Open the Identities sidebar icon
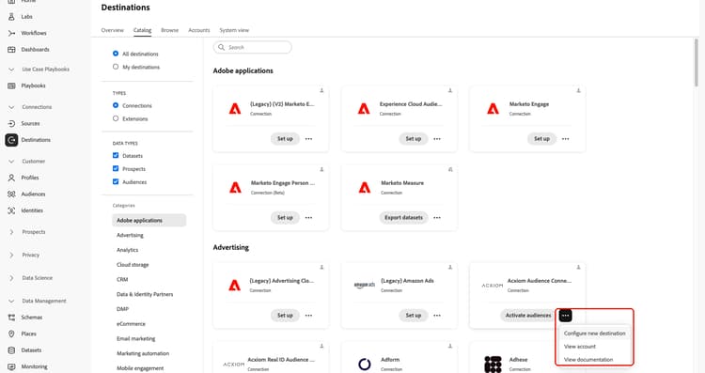705x373 pixels. click(x=11, y=210)
